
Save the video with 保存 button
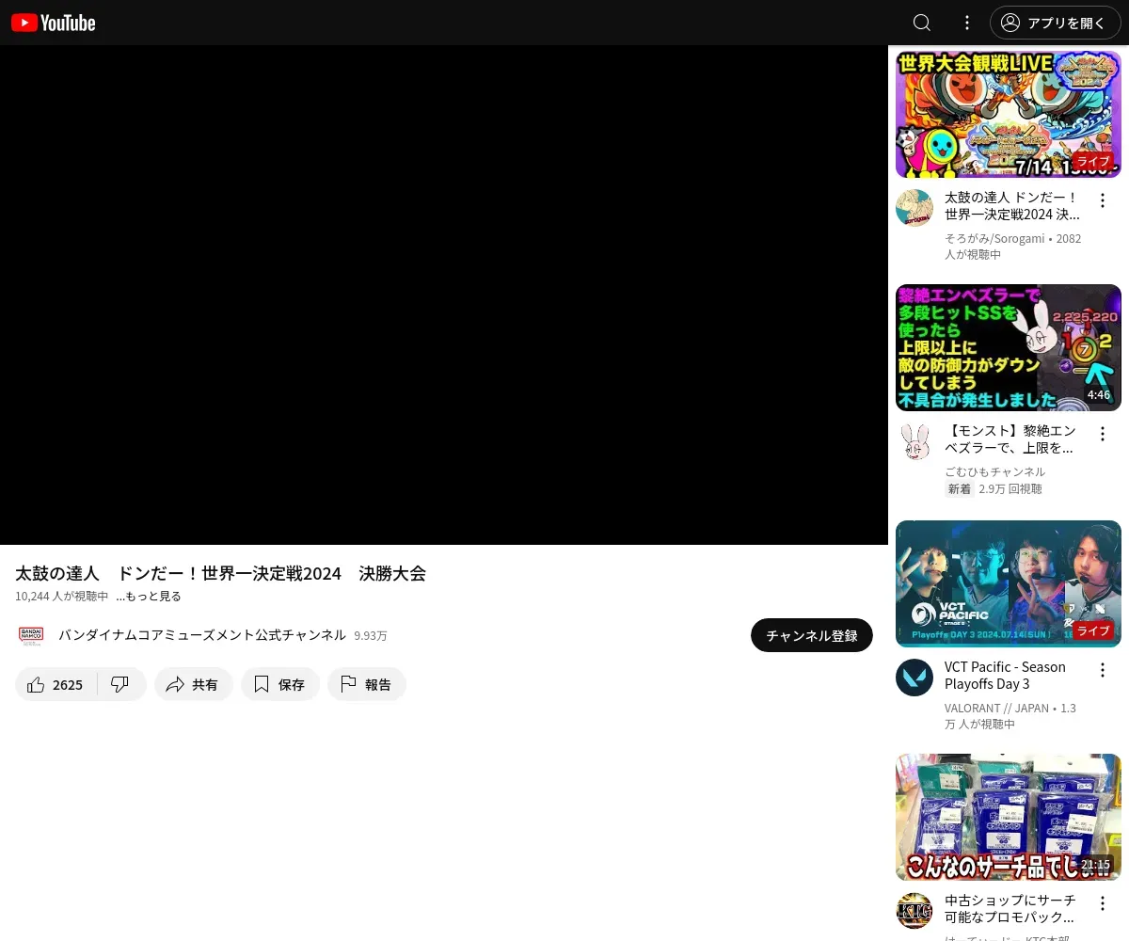[x=280, y=684]
